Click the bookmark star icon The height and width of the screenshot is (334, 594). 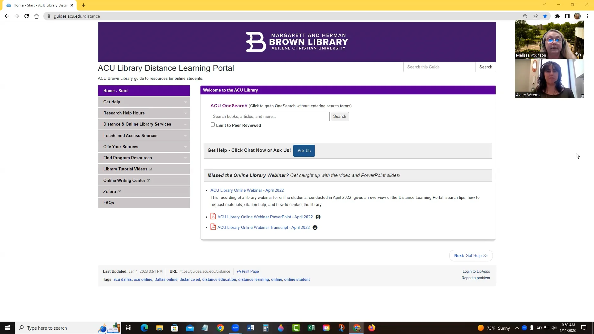[x=545, y=16]
